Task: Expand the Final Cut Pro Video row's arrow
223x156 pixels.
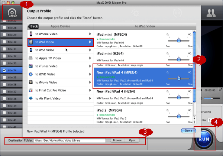Action: tap(90, 90)
